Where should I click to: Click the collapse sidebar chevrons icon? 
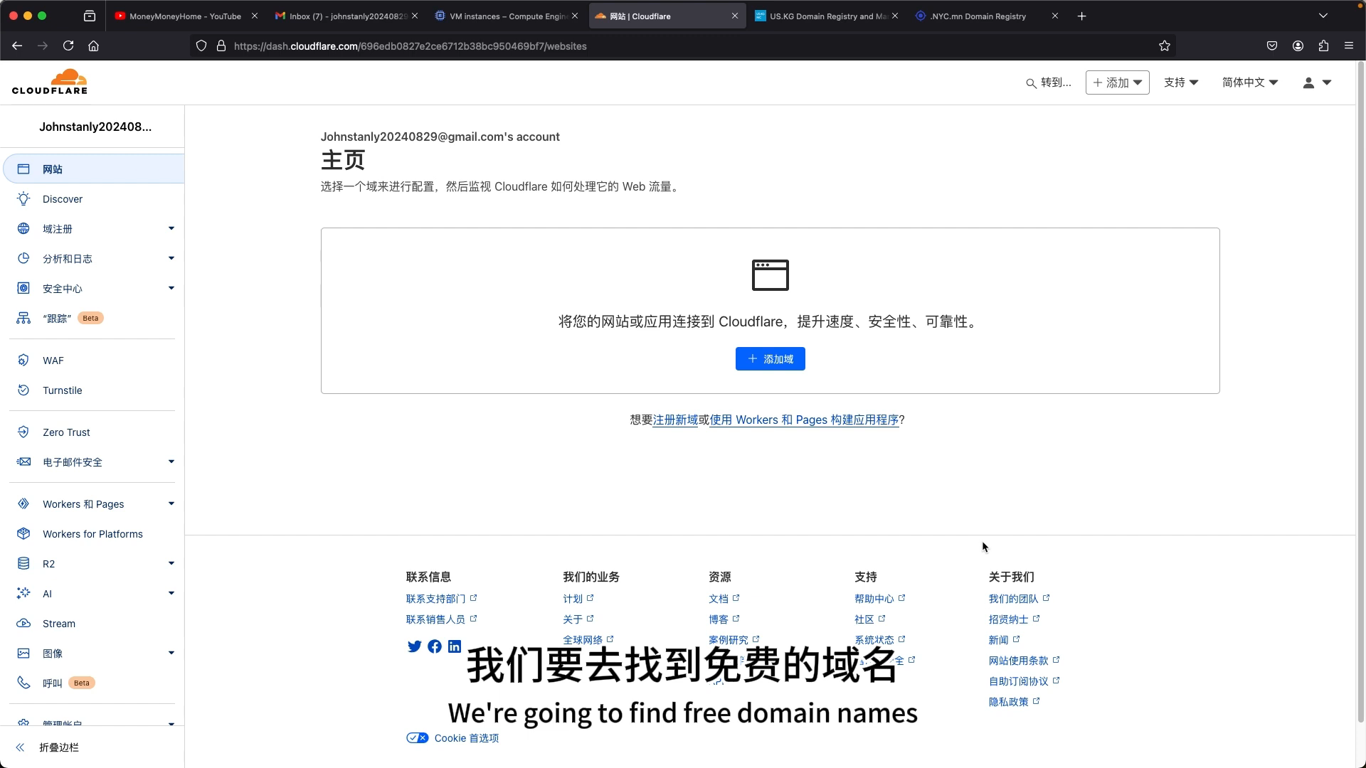20,747
